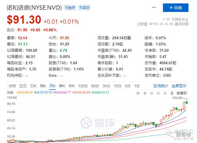Click the 可卖空 tag
This screenshot has height=143, width=197.
coord(84,8)
